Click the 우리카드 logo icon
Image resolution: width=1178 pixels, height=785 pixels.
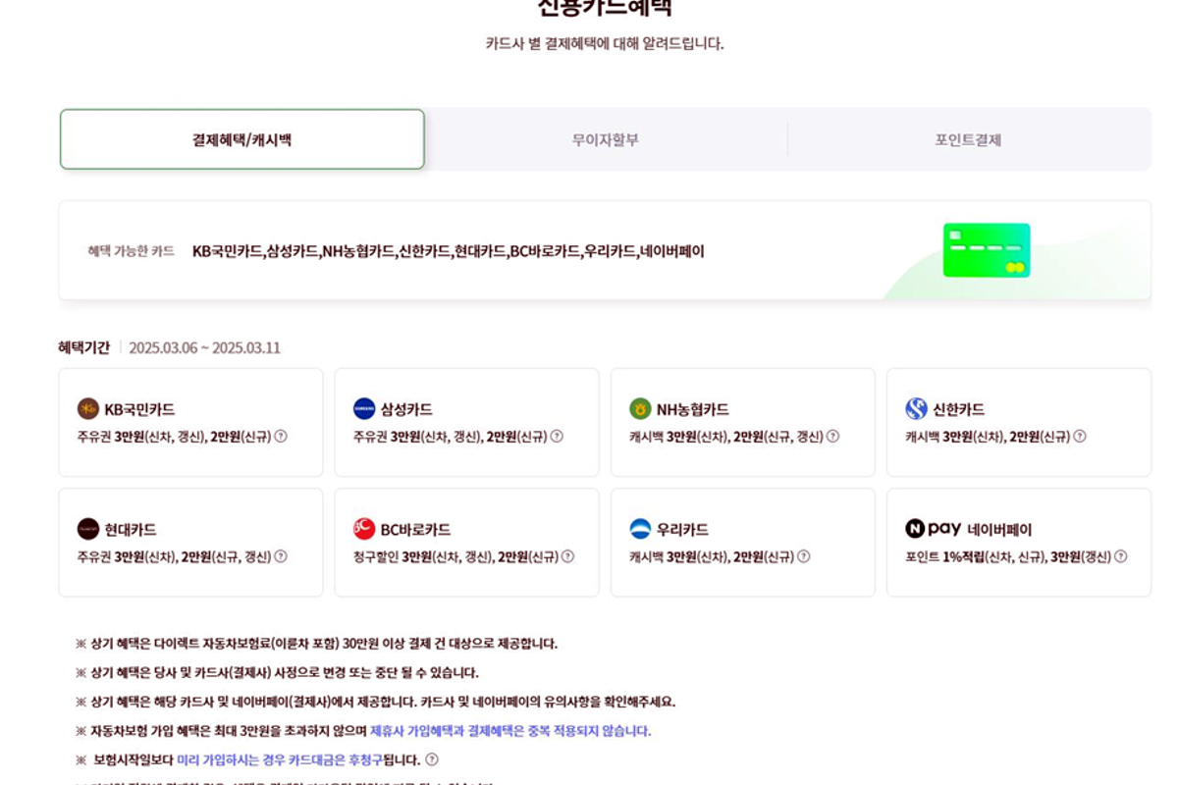pyautogui.click(x=640, y=529)
